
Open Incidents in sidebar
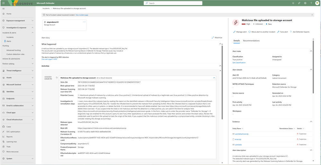click(10, 37)
